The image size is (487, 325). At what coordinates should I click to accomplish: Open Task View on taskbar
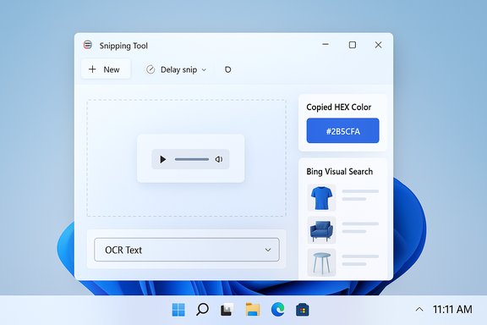tap(227, 310)
